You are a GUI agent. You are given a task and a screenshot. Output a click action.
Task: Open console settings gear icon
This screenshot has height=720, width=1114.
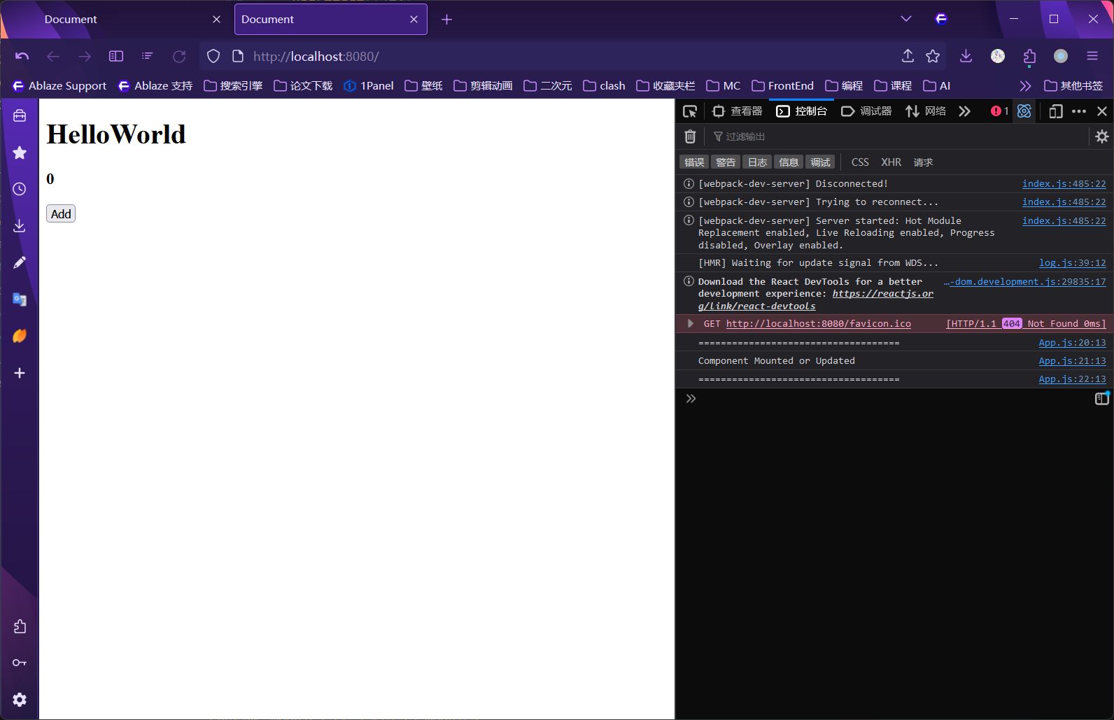(1101, 136)
